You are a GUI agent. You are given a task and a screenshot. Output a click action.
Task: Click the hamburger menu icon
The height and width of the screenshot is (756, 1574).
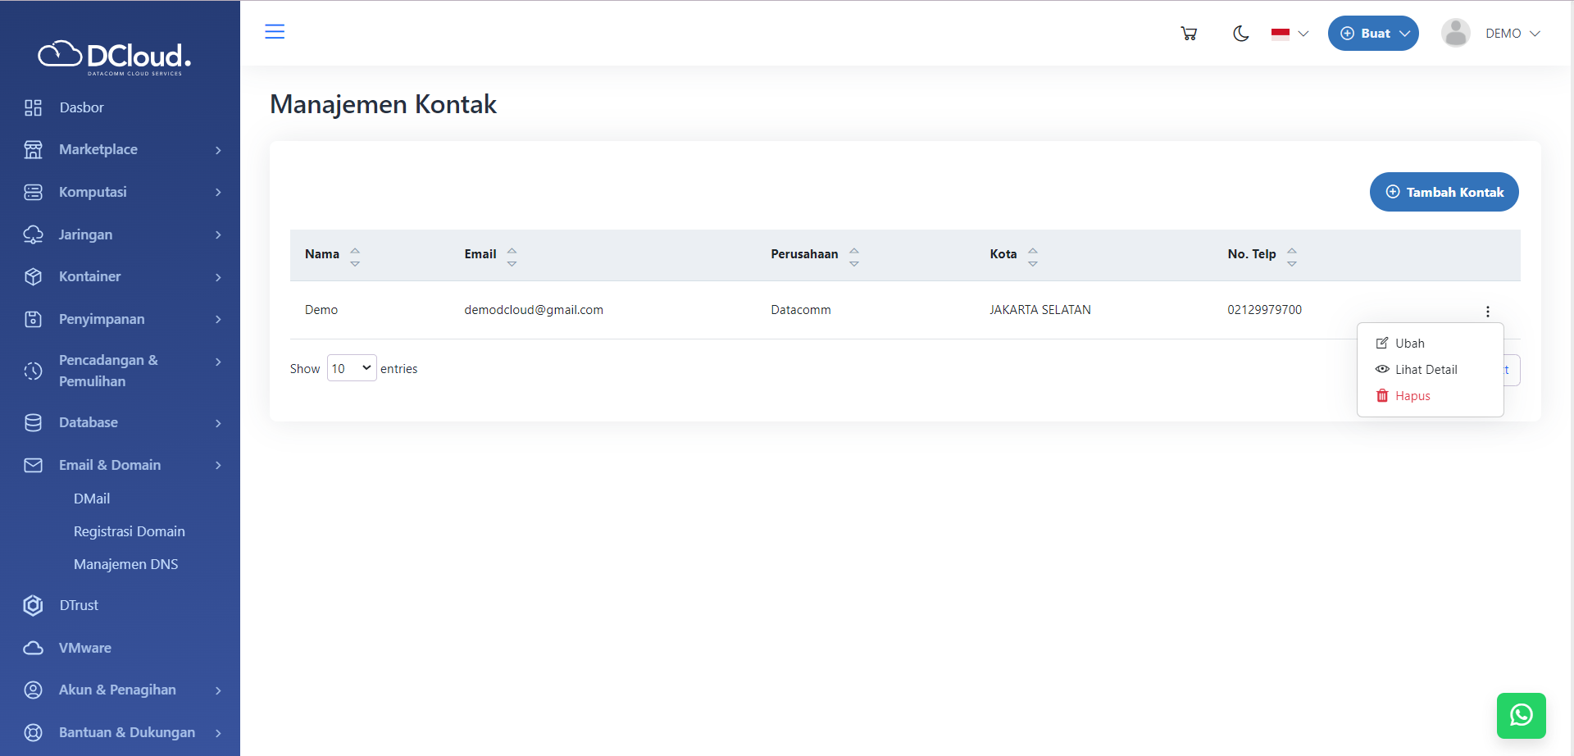tap(275, 32)
